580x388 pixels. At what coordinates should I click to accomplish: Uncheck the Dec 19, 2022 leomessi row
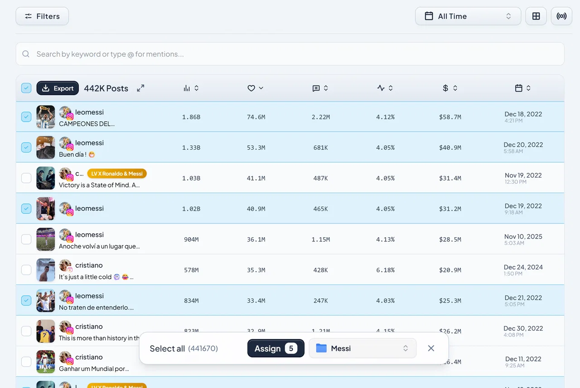(x=26, y=209)
